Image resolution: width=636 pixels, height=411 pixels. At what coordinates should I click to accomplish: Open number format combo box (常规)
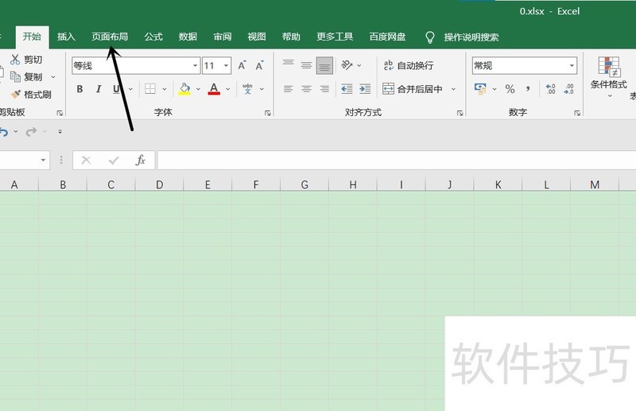pyautogui.click(x=525, y=65)
